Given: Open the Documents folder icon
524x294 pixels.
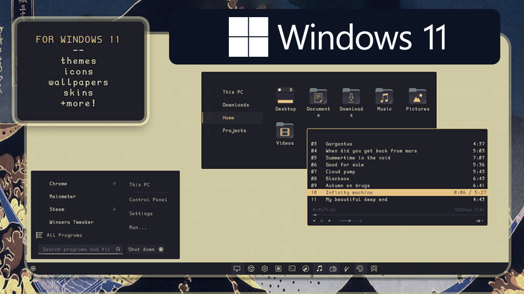Looking at the screenshot, I should (318, 96).
